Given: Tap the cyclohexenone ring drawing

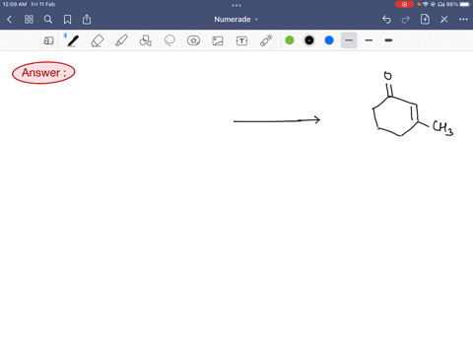Looking at the screenshot, I should pos(396,115).
